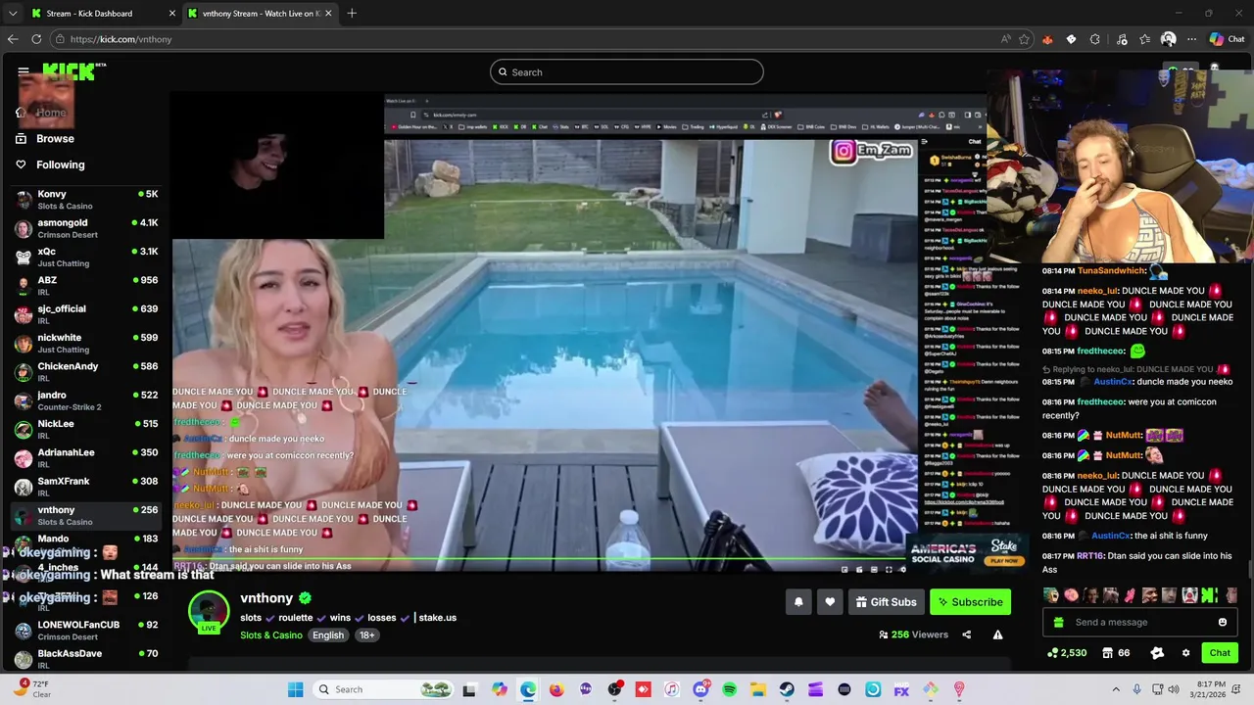
Task: Go to Browse in the sidebar
Action: click(x=46, y=139)
